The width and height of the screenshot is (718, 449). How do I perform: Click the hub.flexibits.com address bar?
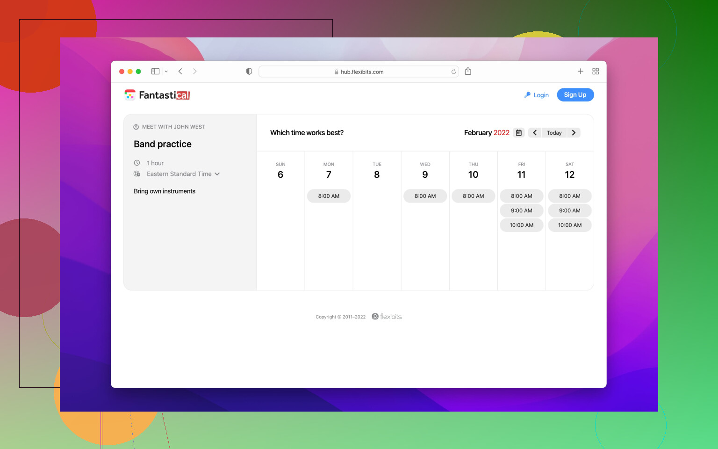(x=359, y=72)
